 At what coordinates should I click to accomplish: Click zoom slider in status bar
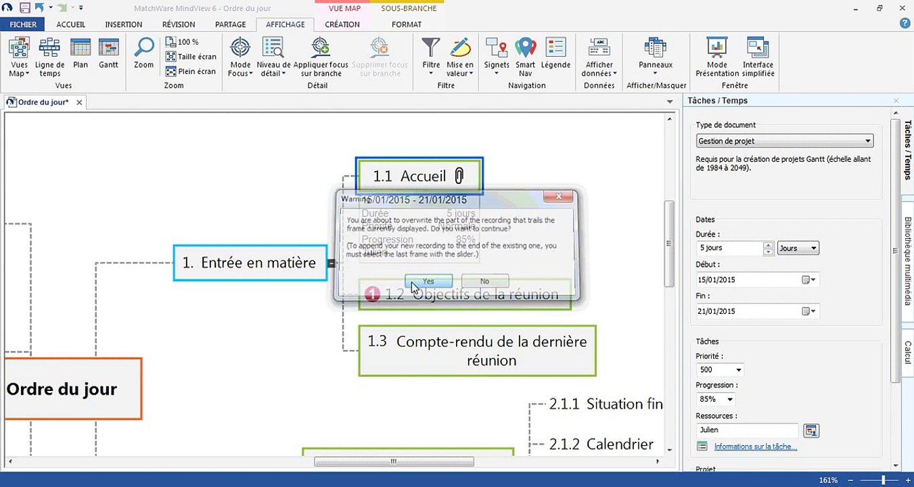tap(883, 480)
